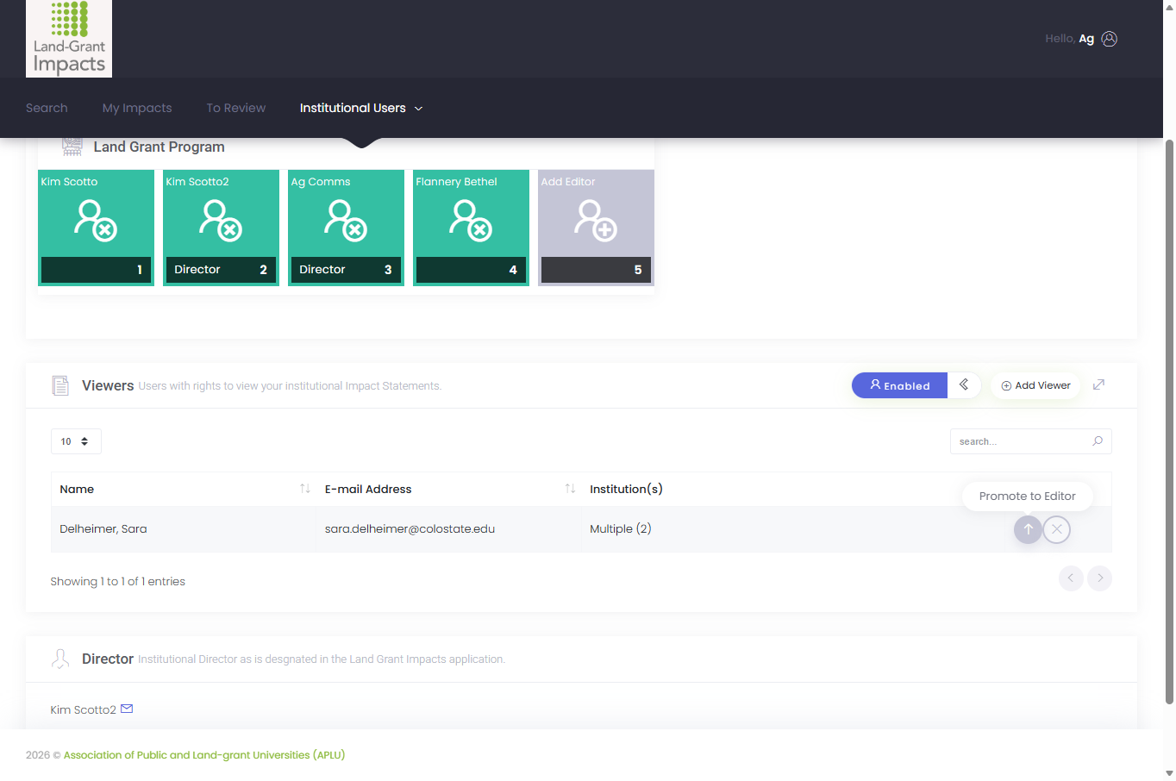Remove editor Kim Scotto2 card icon
The image size is (1176, 781).
tap(221, 220)
